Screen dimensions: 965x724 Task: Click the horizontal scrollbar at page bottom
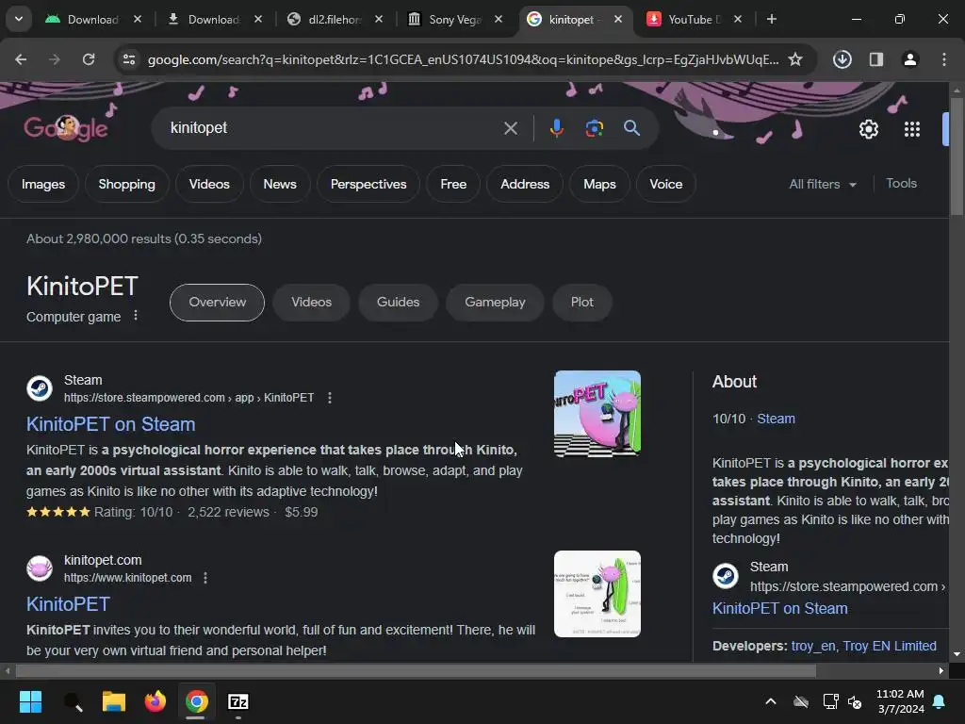[x=416, y=670]
